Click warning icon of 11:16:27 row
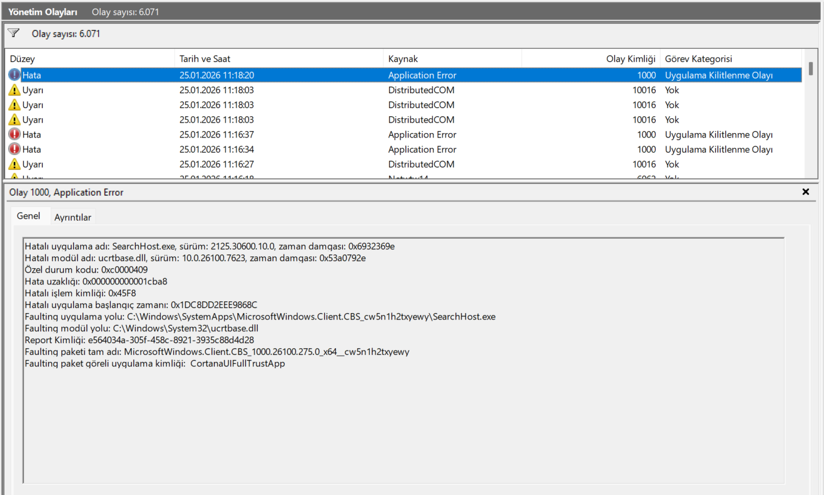The height and width of the screenshot is (495, 824). tap(14, 164)
